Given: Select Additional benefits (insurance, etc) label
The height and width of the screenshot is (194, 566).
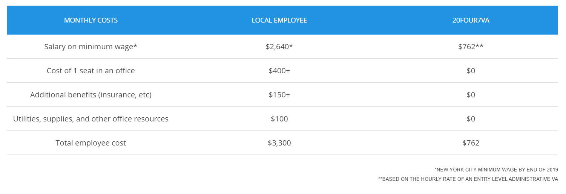Looking at the screenshot, I should pos(91,95).
